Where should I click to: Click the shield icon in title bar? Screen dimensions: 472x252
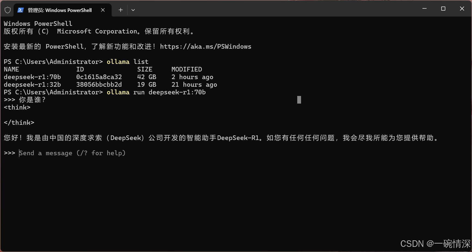coord(8,10)
